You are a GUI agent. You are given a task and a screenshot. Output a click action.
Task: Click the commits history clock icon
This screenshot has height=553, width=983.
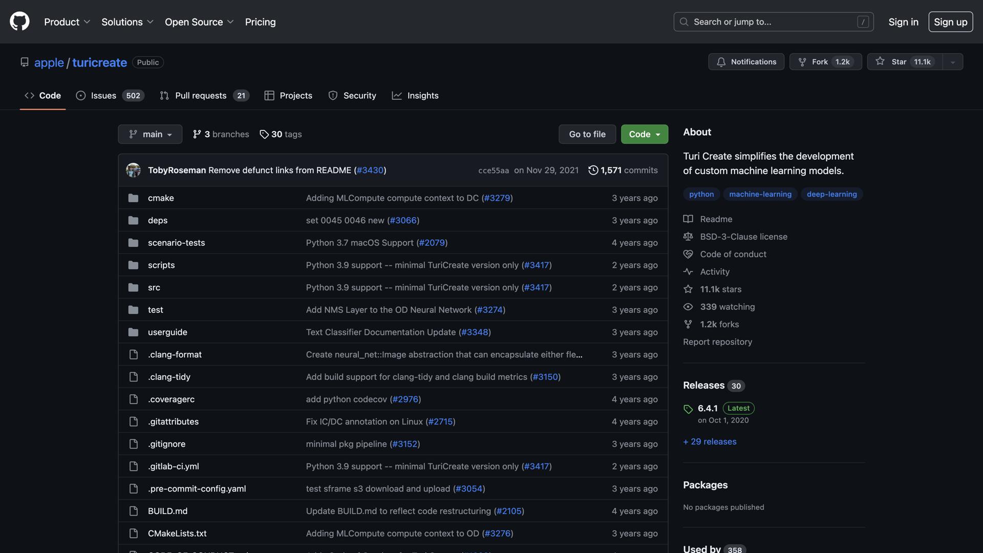click(x=593, y=170)
